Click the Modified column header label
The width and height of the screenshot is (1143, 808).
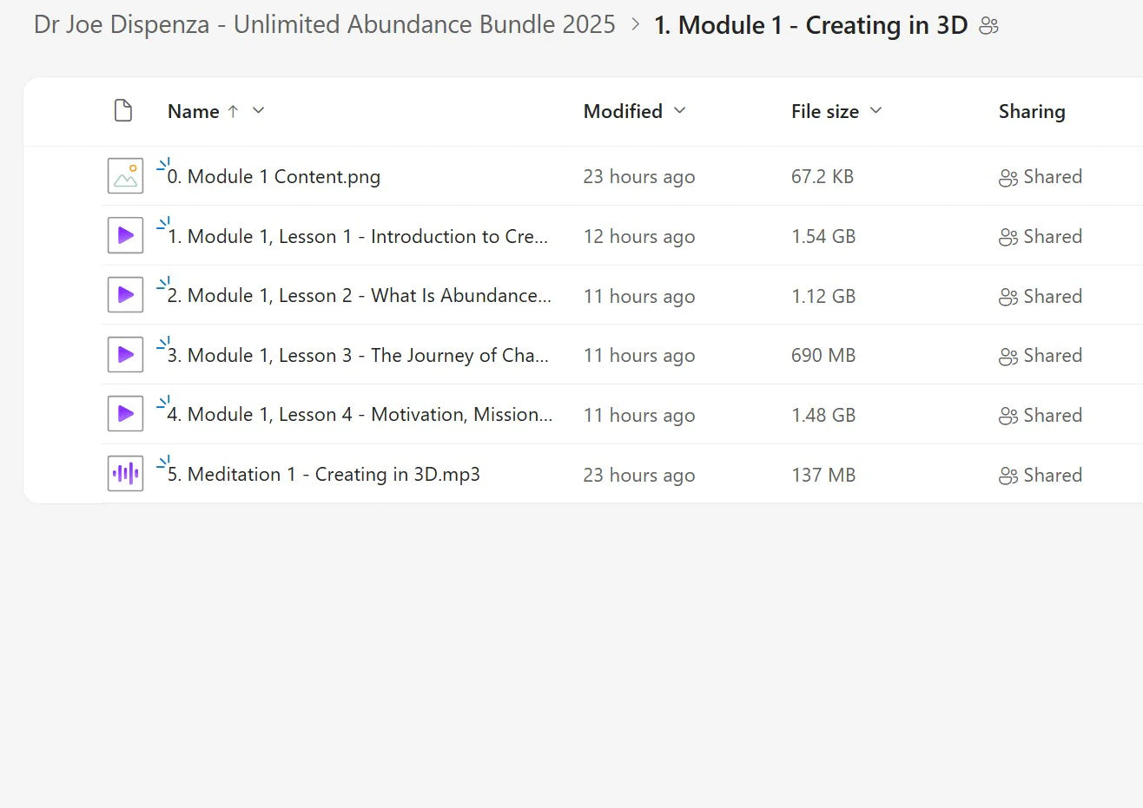623,111
